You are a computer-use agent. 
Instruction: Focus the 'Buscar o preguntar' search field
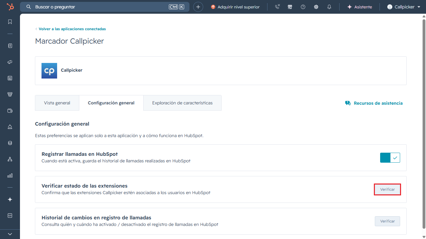point(105,7)
